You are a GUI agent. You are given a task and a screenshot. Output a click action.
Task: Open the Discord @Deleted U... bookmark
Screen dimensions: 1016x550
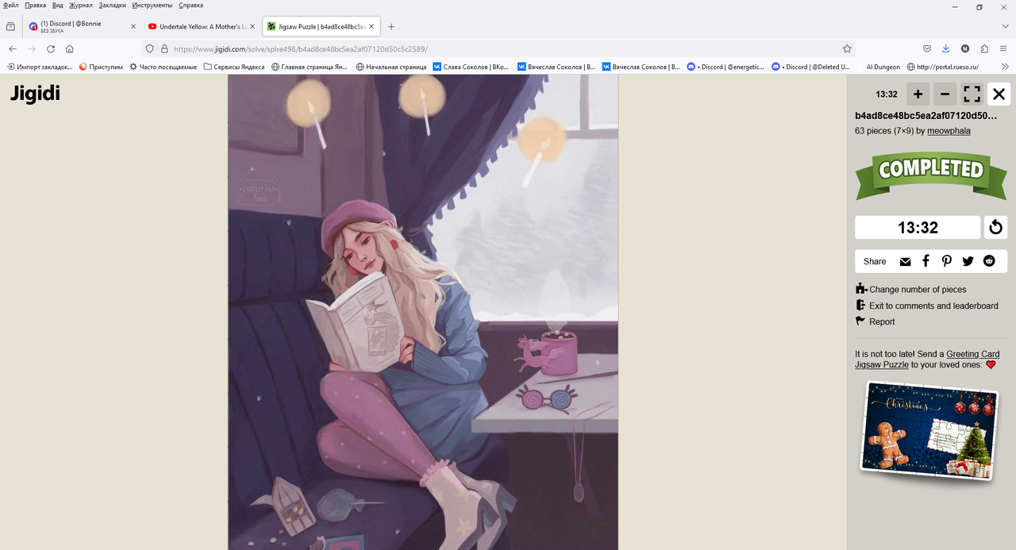(x=811, y=67)
